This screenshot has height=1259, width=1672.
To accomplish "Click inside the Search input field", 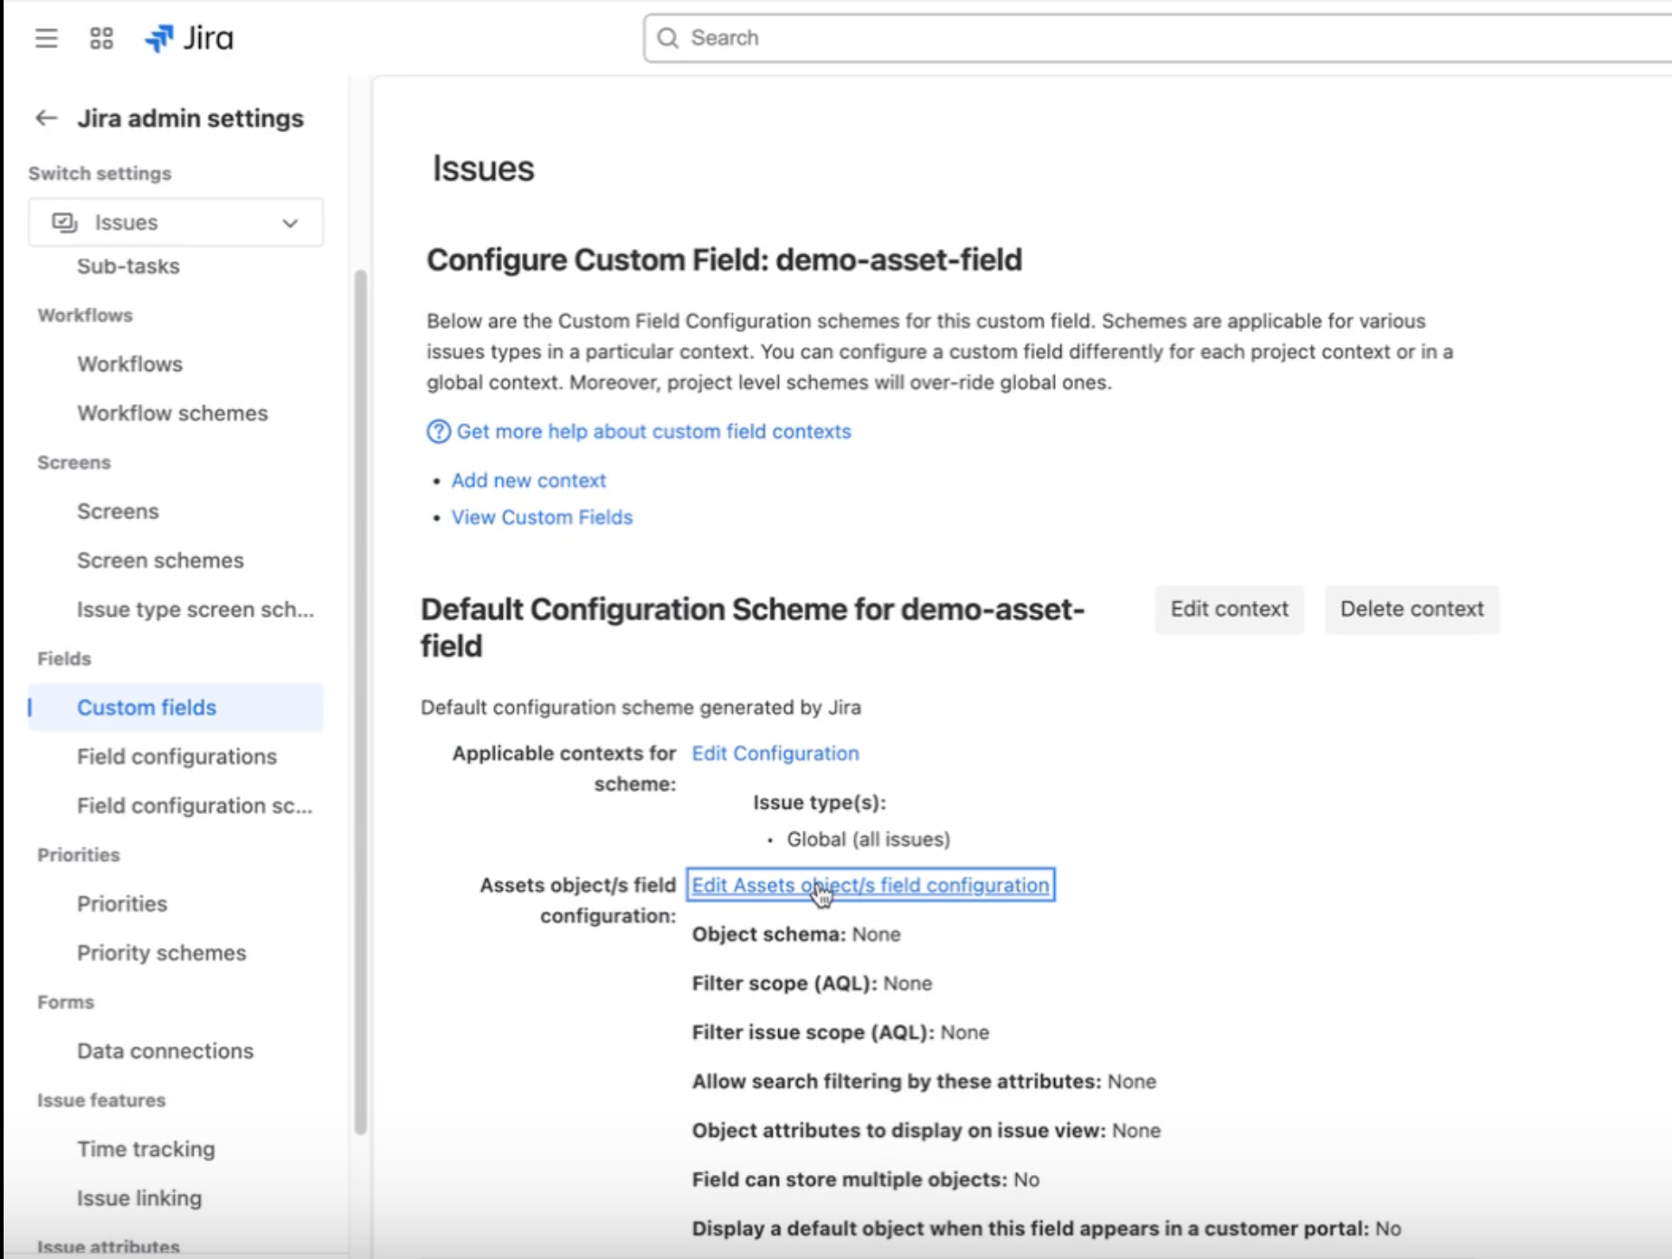I will click(905, 38).
